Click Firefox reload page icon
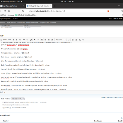Image resolution: width=123 pixels, height=123 pixels. click(x=5, y=11)
